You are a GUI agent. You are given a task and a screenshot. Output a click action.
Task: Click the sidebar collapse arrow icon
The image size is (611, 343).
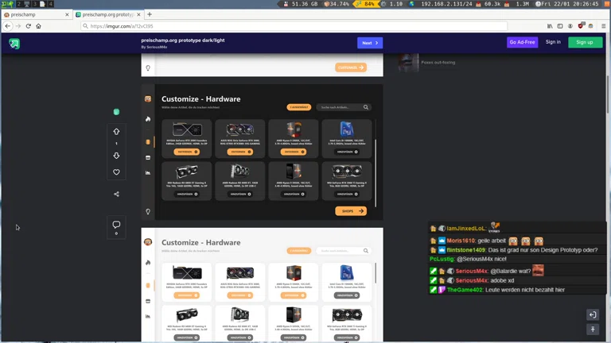tap(593, 315)
